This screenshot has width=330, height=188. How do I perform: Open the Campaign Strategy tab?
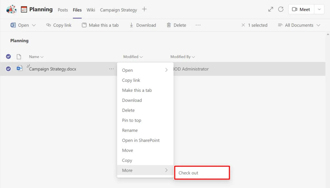click(118, 10)
